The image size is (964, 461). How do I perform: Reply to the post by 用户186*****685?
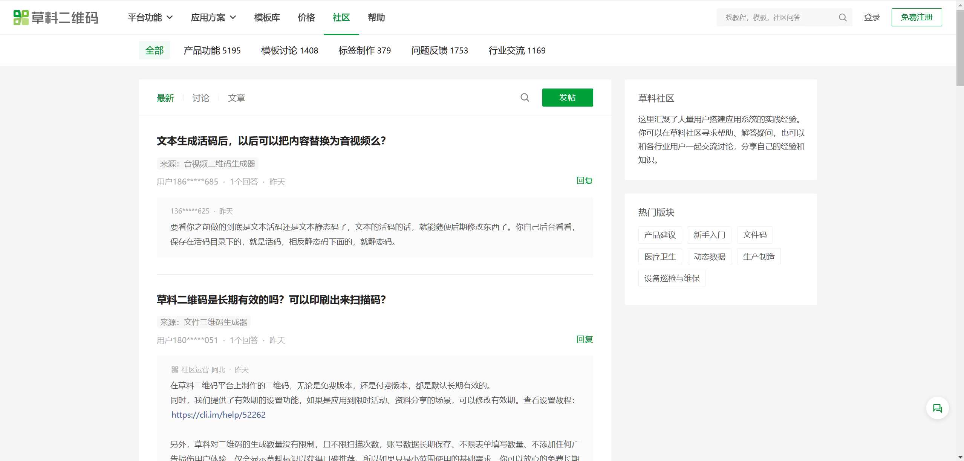tap(585, 181)
